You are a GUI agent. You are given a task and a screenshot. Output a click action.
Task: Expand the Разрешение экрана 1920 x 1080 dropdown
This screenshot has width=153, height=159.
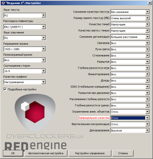point(25,49)
